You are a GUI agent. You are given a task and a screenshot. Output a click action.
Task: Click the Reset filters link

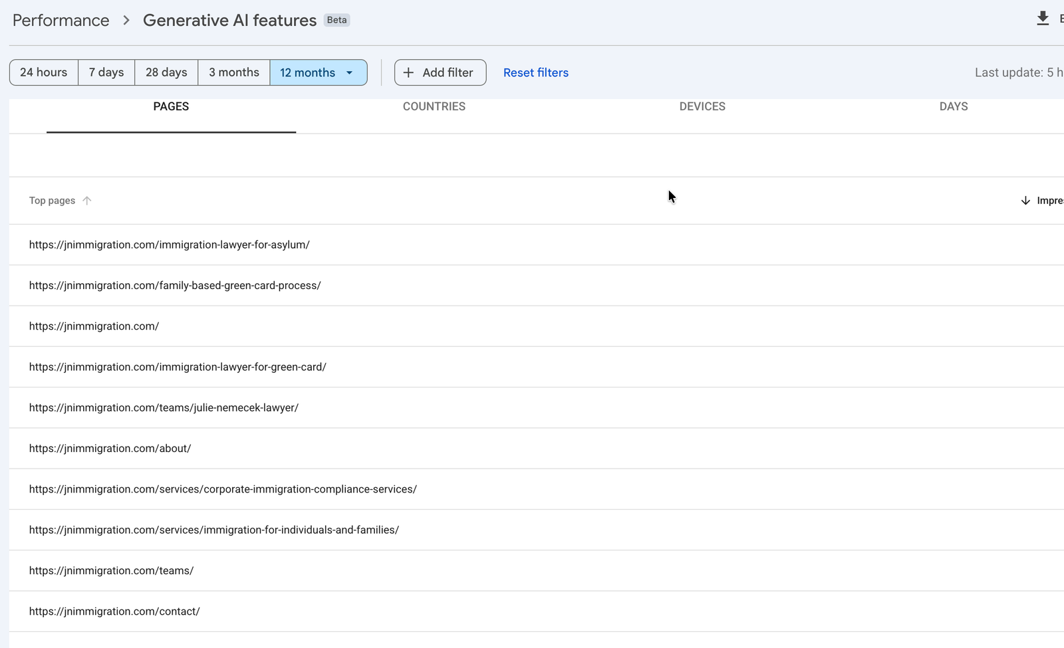[x=536, y=72]
